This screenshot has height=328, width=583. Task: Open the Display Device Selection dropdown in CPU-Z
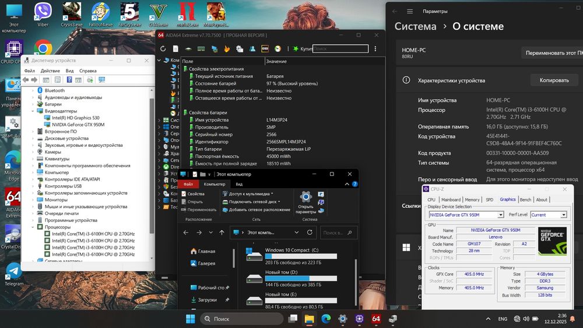coord(500,215)
